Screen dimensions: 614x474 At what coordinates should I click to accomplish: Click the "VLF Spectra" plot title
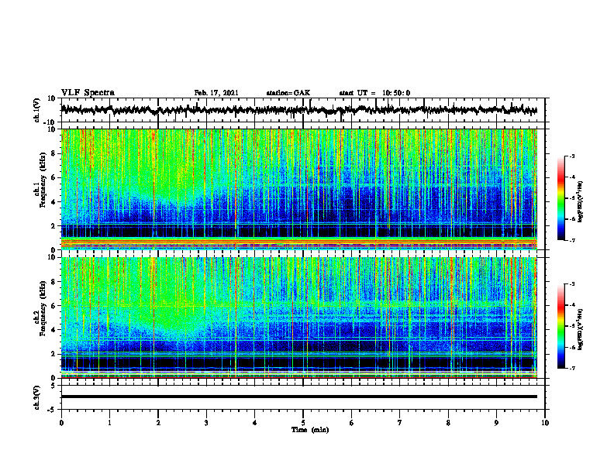click(x=88, y=93)
